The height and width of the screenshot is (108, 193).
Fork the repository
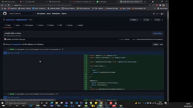(x=157, y=20)
